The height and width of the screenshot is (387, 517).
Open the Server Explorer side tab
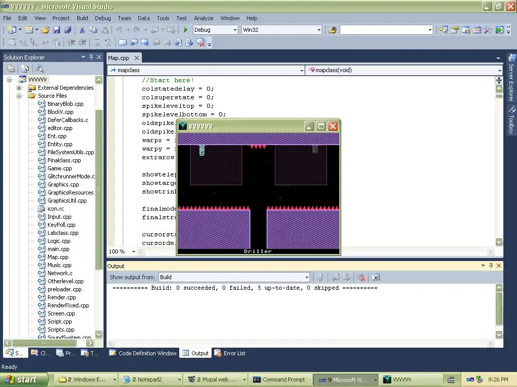(x=511, y=78)
